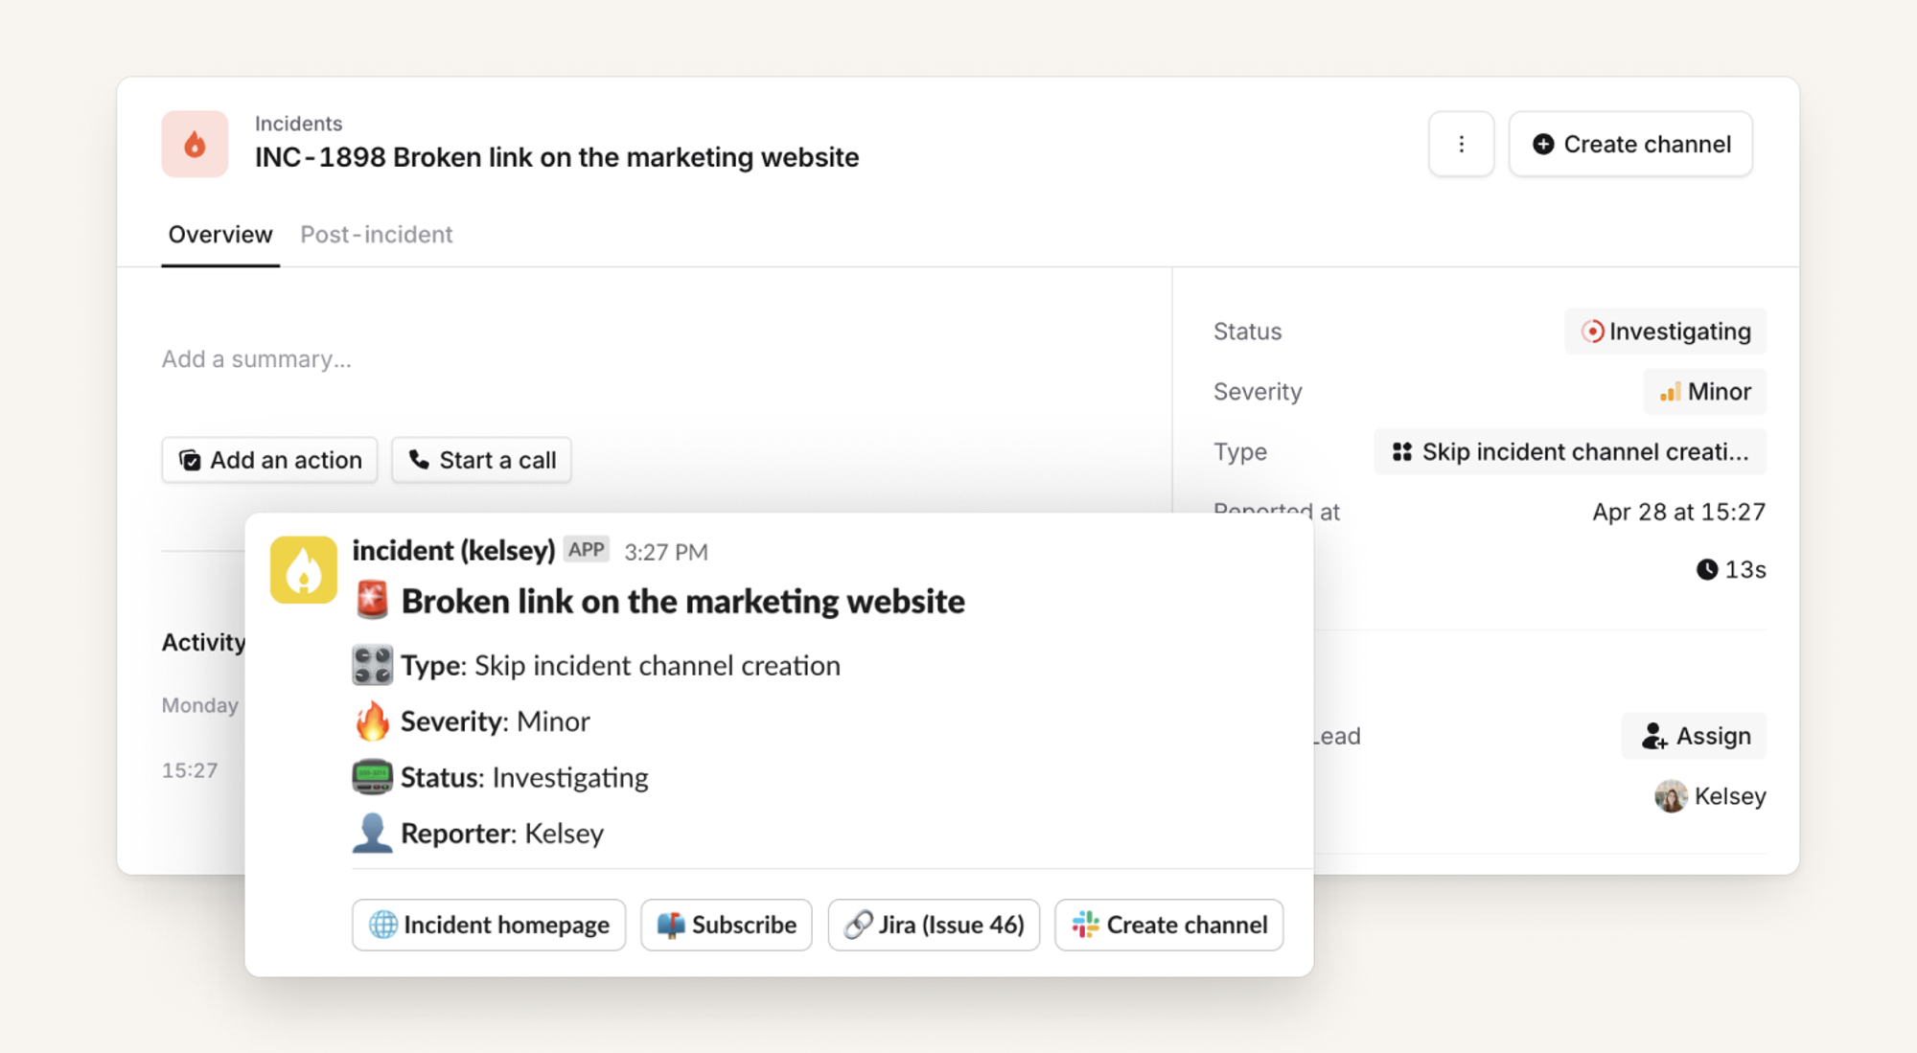
Task: Open the Skip incident channel type selector
Action: point(1570,452)
